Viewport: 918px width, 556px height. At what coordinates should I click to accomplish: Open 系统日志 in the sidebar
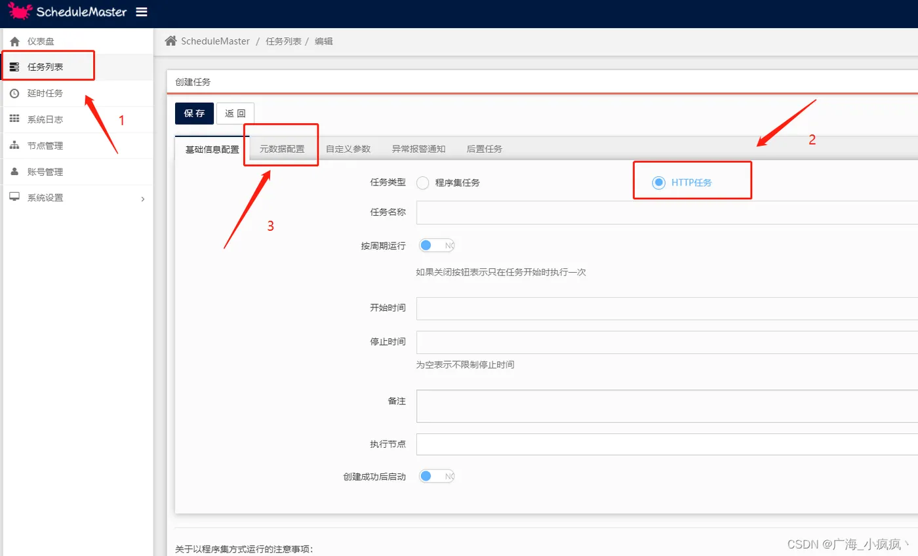tap(77, 119)
